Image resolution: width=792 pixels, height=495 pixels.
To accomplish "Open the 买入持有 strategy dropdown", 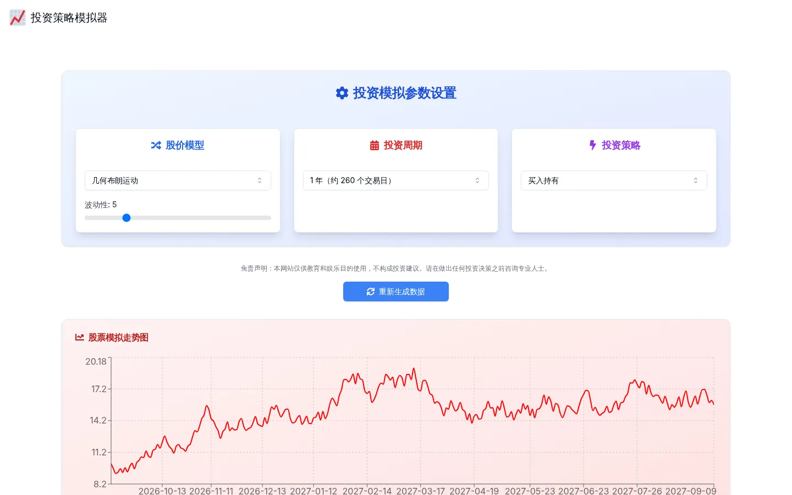I will point(614,180).
